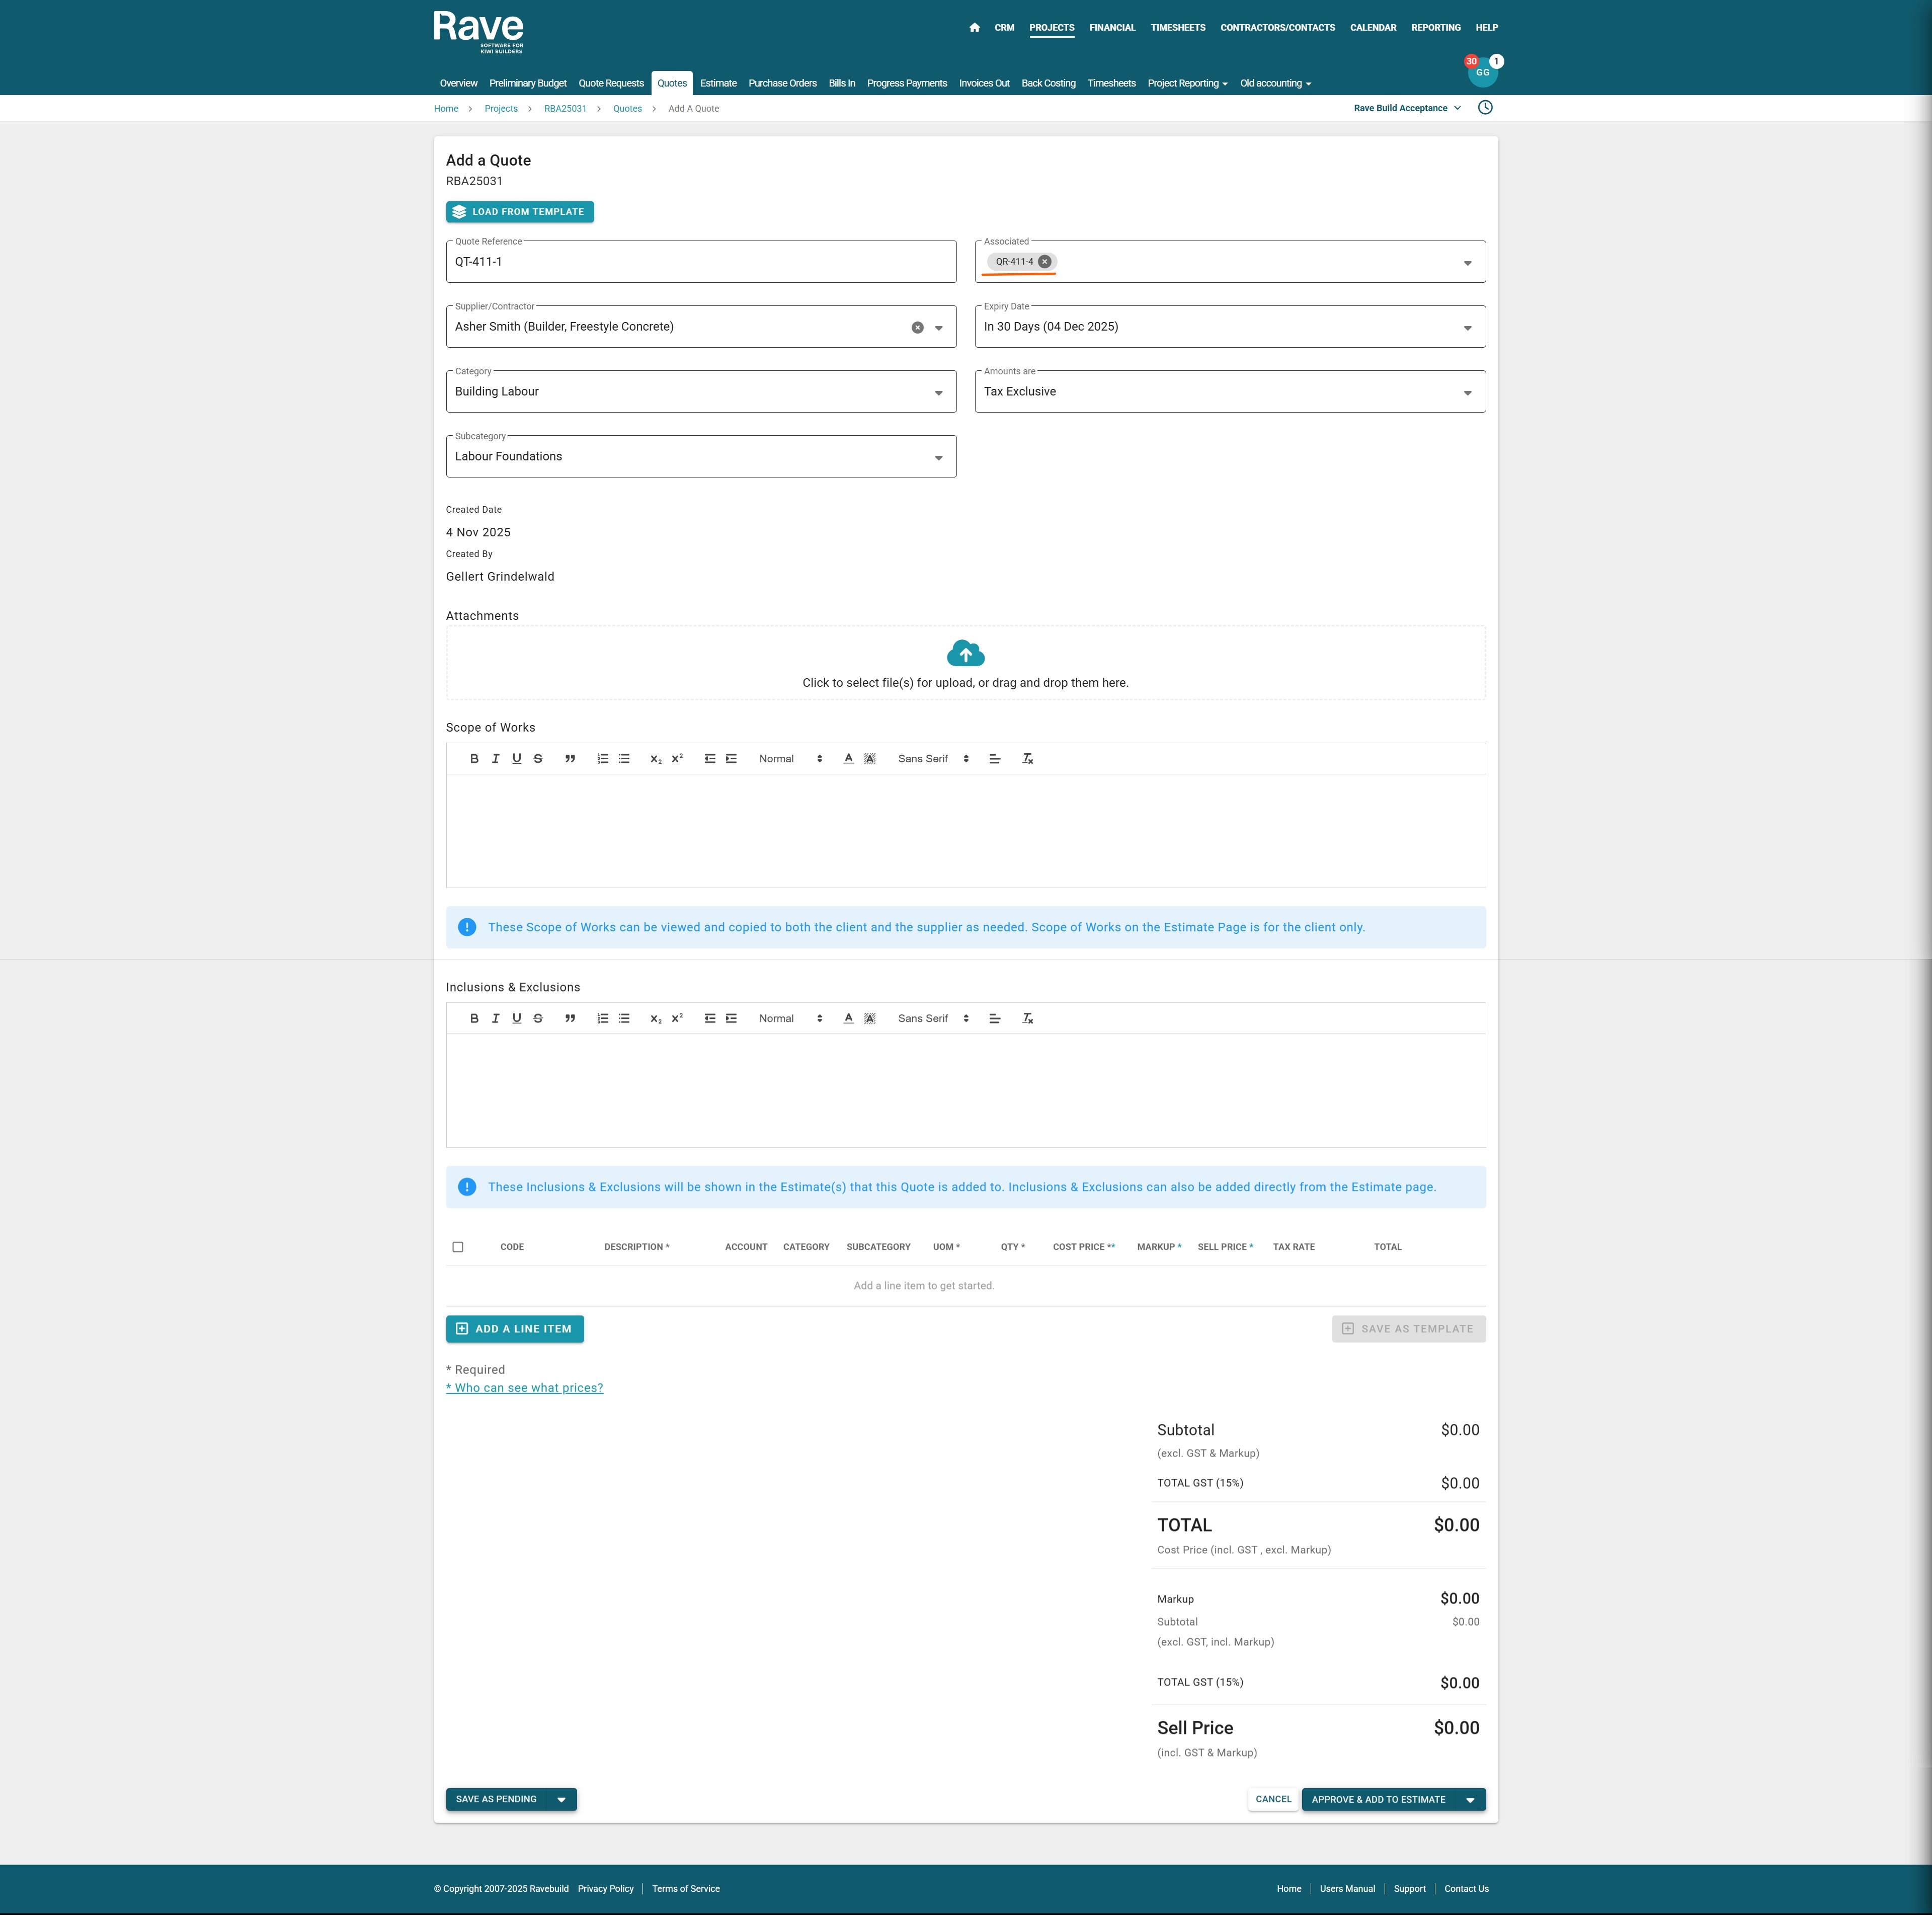Open the FINANCIAL menu
The width and height of the screenshot is (1932, 1915).
click(1112, 28)
